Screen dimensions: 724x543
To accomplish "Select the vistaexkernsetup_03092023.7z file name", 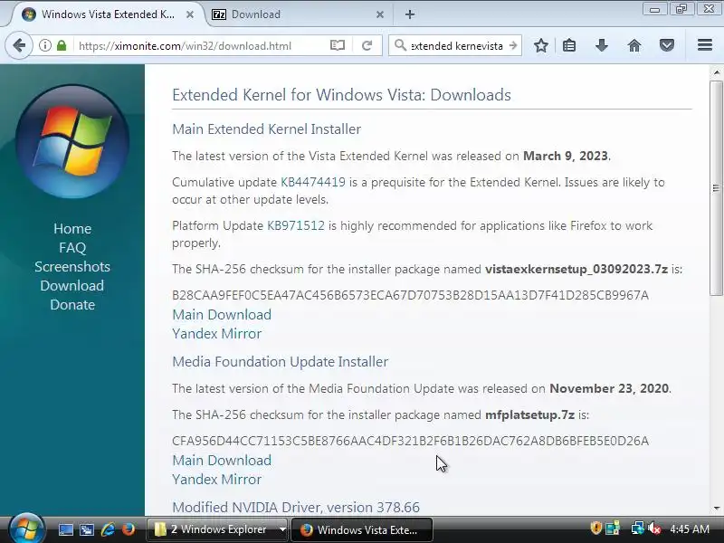I will pyautogui.click(x=576, y=269).
